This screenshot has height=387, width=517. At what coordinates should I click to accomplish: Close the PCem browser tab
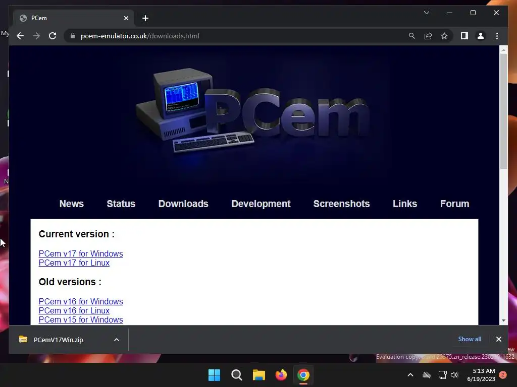(126, 18)
